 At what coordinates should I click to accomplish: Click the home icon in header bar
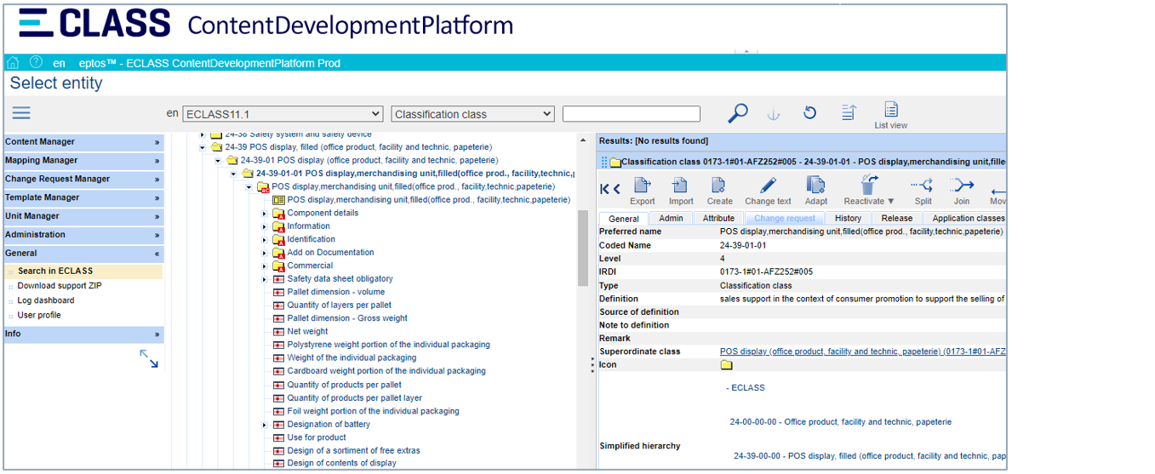pos(13,63)
